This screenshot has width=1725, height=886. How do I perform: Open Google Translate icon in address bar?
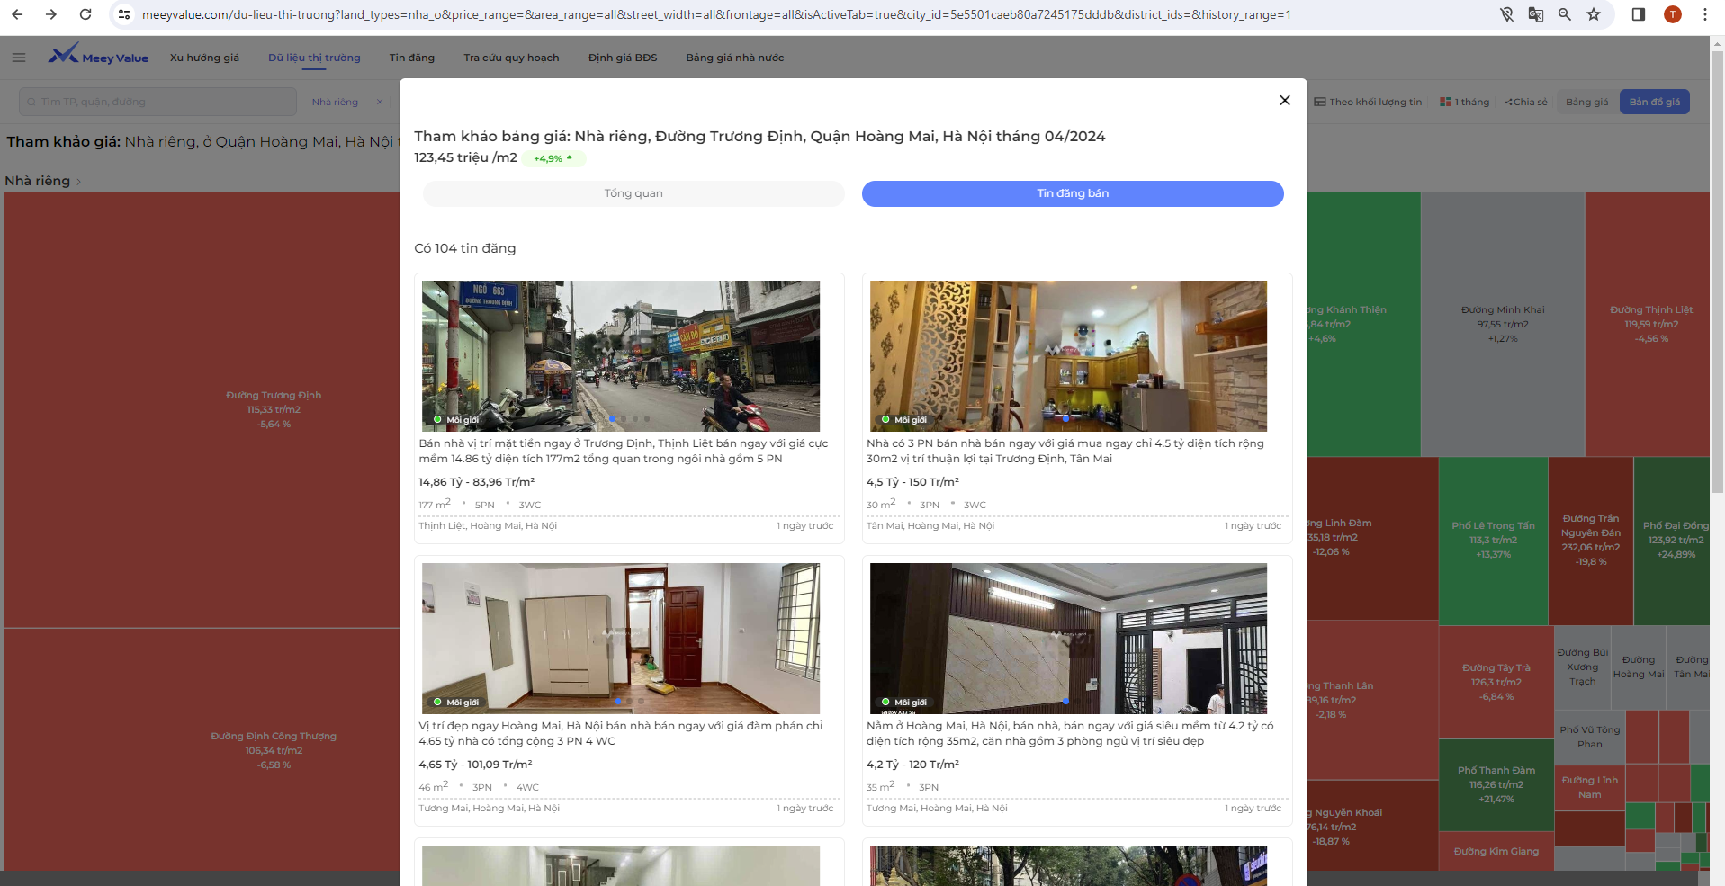(1536, 14)
